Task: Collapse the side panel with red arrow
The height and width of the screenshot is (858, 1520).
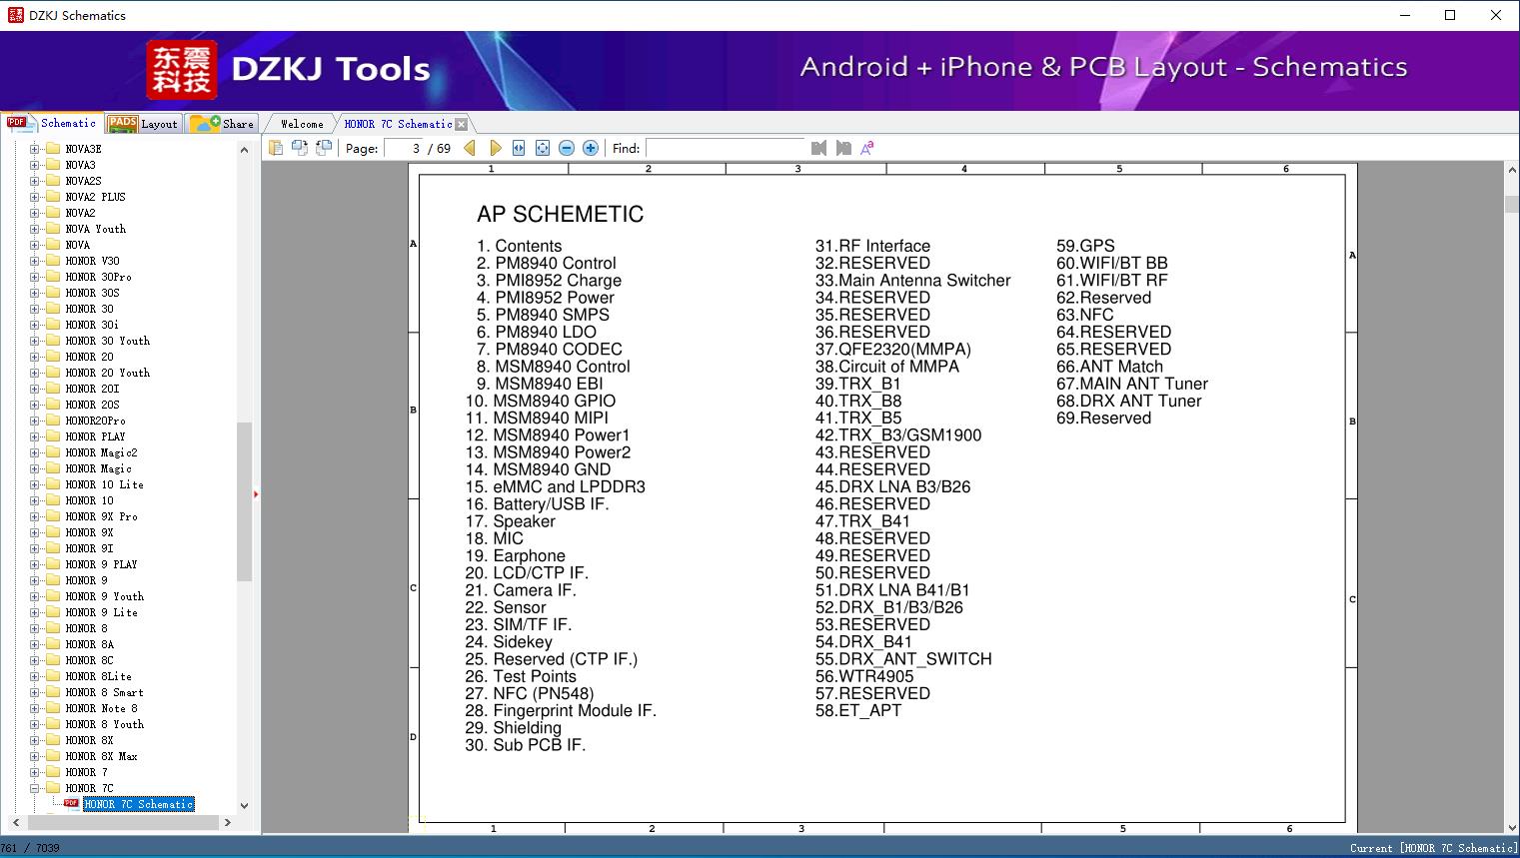Action: click(256, 493)
